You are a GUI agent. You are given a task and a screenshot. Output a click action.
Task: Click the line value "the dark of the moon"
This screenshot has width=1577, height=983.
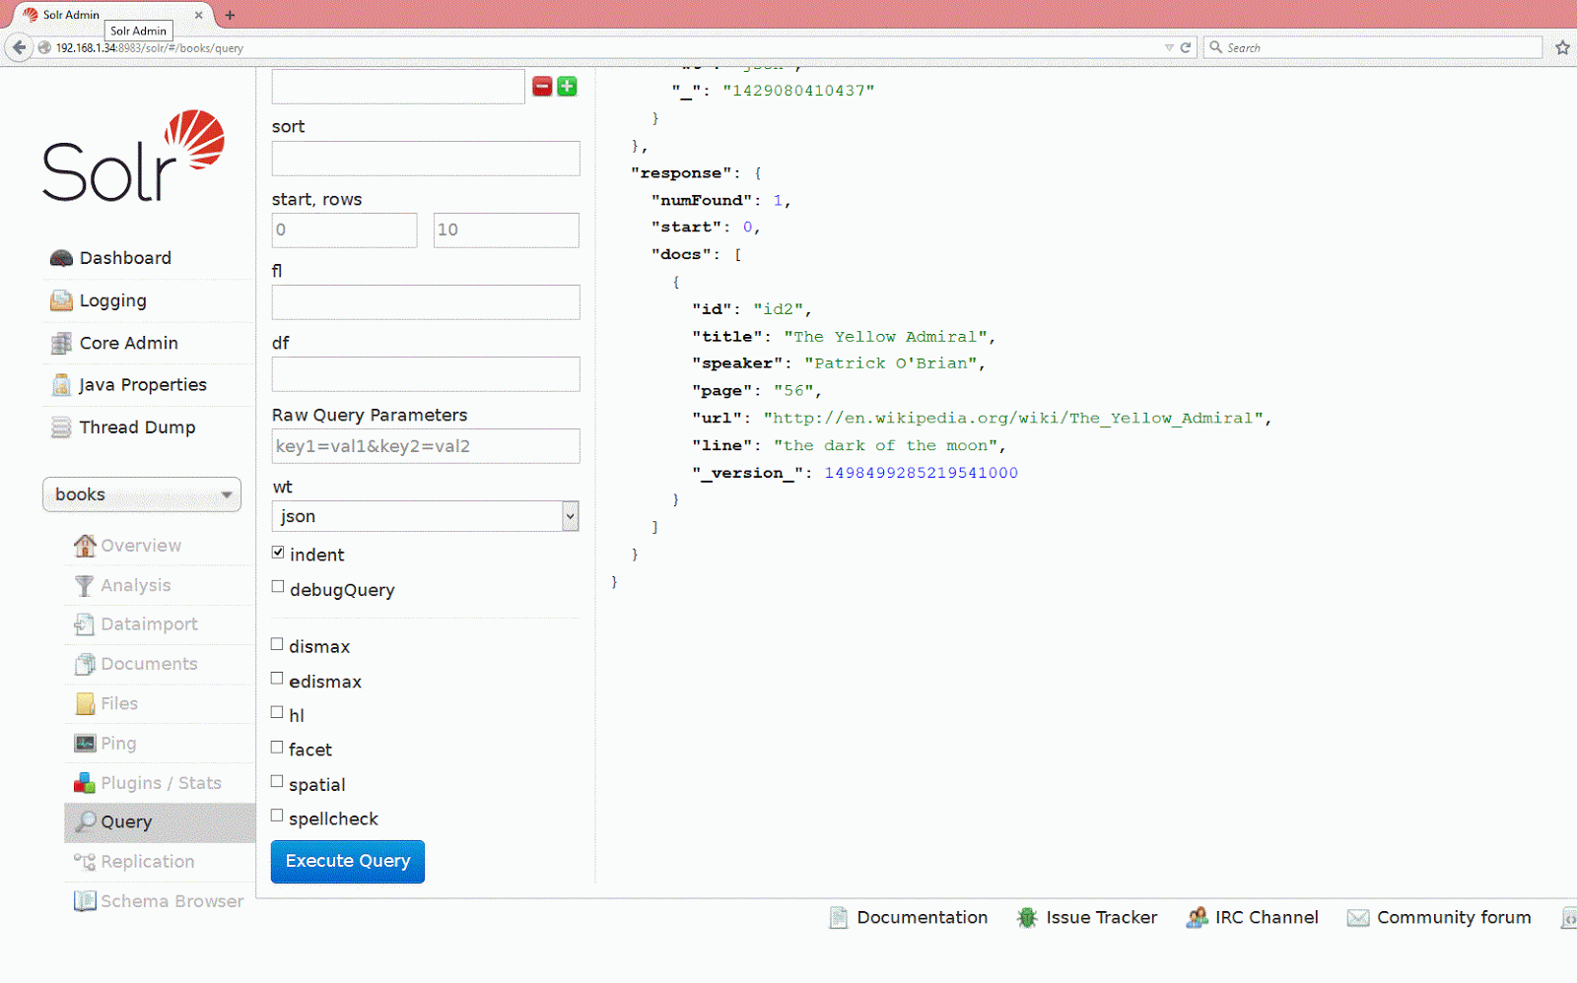coord(885,446)
